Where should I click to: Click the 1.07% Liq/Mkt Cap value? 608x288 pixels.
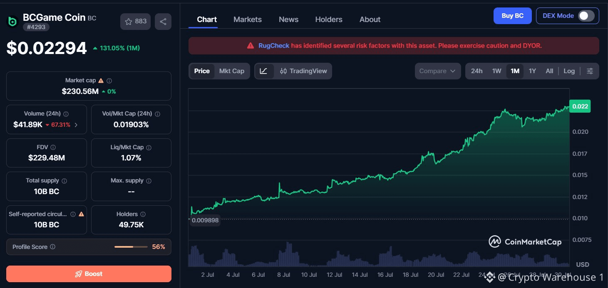(131, 158)
